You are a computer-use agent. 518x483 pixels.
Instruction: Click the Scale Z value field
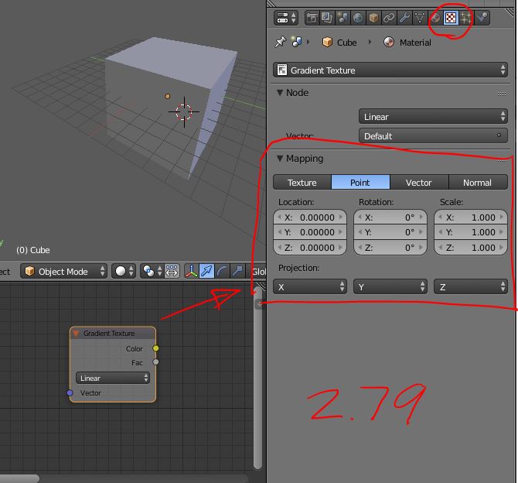[471, 248]
